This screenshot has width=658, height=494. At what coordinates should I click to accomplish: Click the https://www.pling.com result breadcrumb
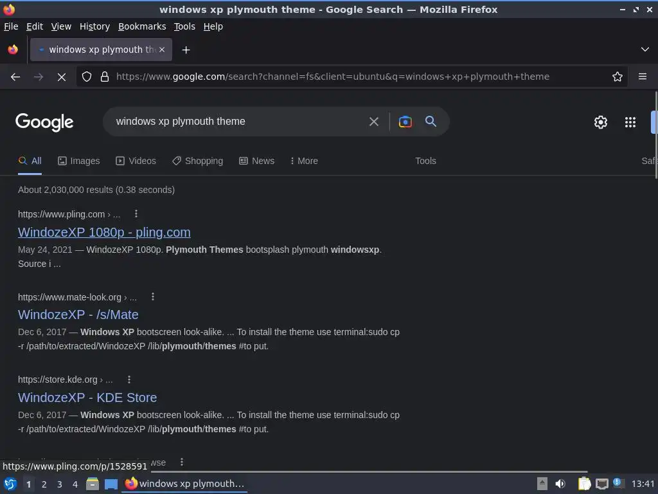tap(69, 214)
